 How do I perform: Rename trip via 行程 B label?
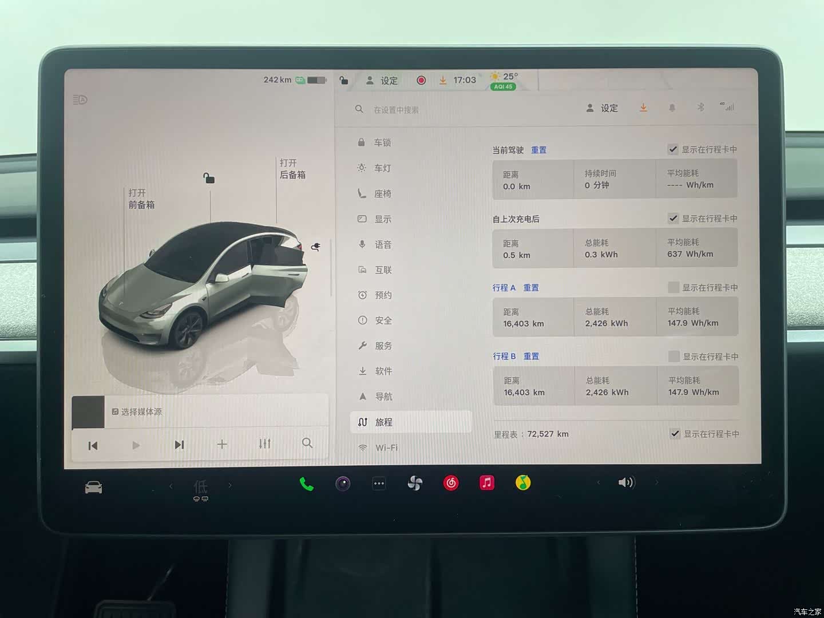coord(505,356)
